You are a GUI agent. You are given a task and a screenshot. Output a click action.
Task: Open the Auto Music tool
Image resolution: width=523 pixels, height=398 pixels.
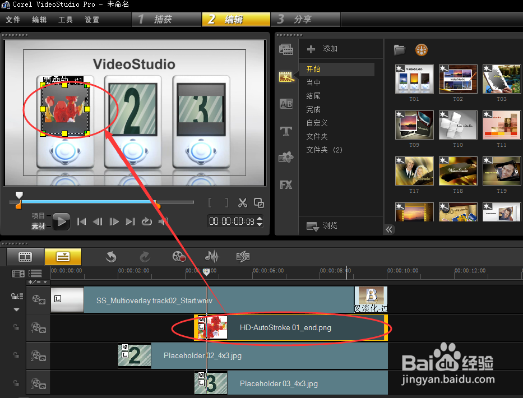[243, 257]
